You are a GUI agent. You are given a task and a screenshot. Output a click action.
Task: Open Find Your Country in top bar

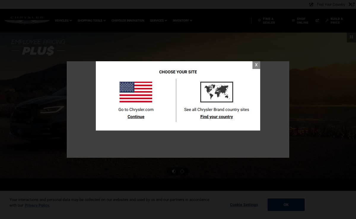331,4
